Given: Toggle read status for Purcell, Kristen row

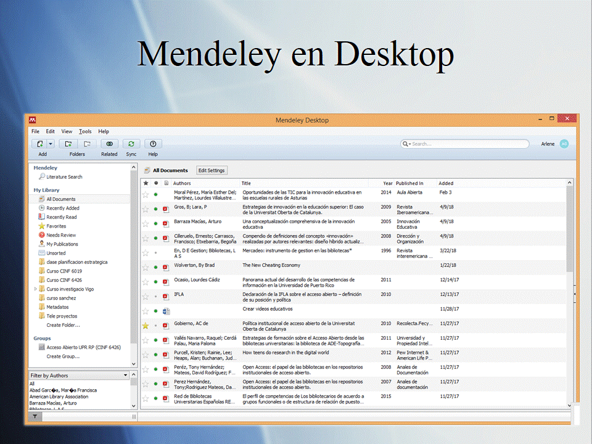Looking at the screenshot, I should [x=155, y=355].
